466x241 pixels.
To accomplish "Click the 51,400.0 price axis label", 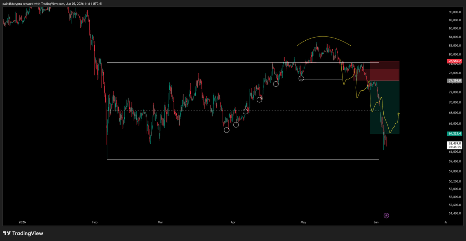I will click(x=455, y=213).
